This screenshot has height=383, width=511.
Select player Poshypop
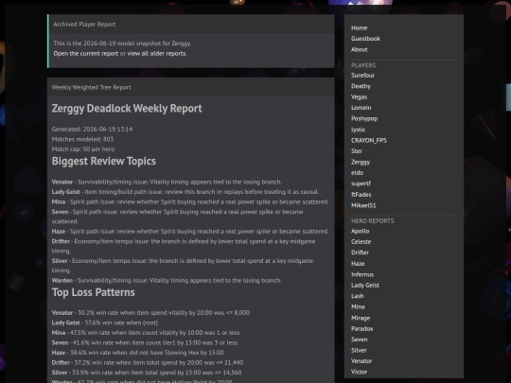[x=364, y=118]
